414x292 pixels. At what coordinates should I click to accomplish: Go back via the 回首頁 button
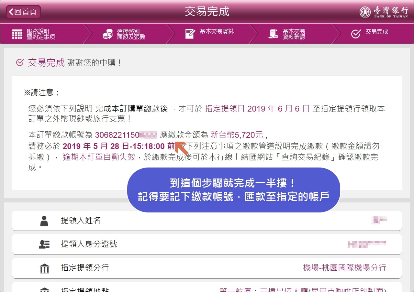tap(23, 12)
